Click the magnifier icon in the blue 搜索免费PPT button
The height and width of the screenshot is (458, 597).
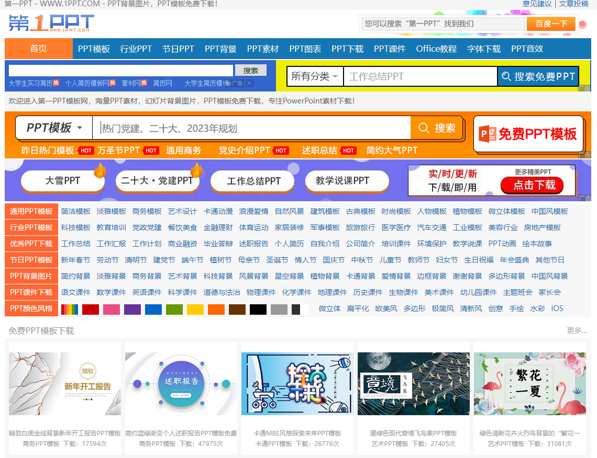[506, 77]
